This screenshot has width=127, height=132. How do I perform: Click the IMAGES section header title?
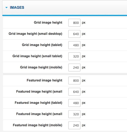click(17, 7)
